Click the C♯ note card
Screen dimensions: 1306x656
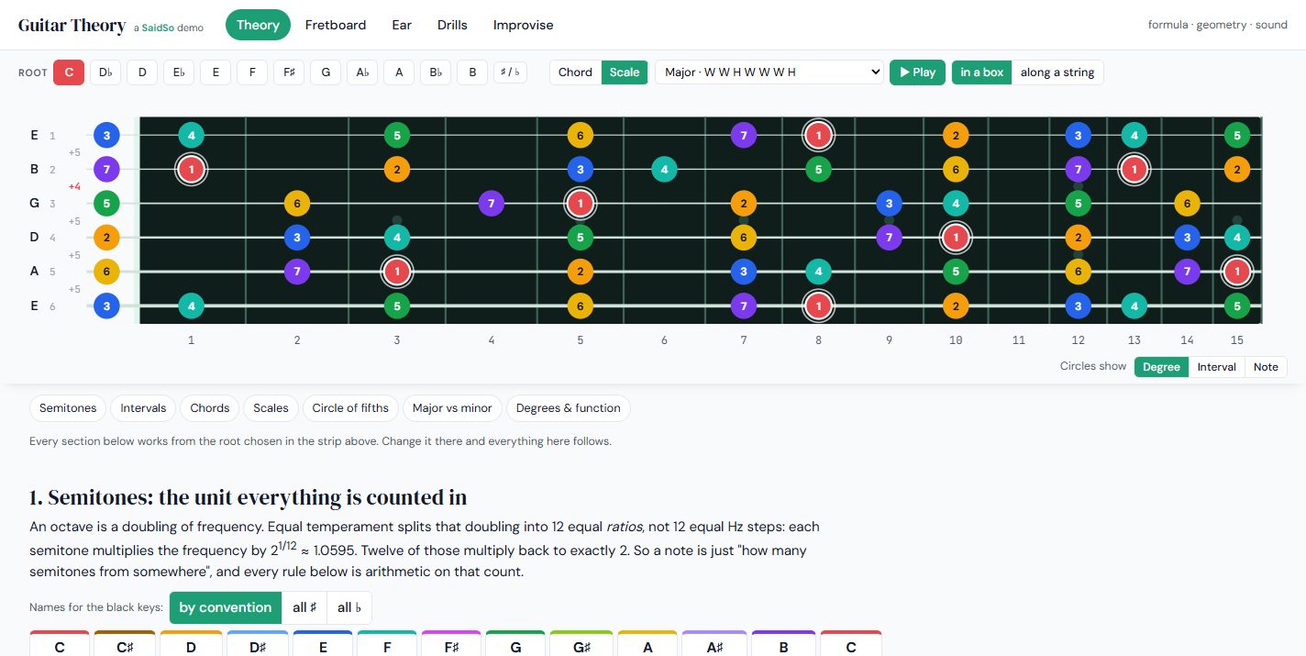(125, 644)
